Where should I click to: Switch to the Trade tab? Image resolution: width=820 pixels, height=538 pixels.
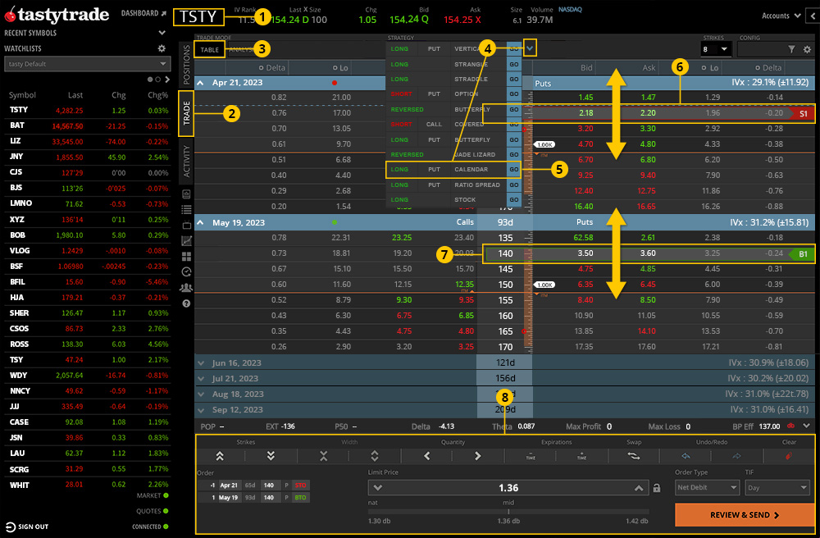[186, 113]
